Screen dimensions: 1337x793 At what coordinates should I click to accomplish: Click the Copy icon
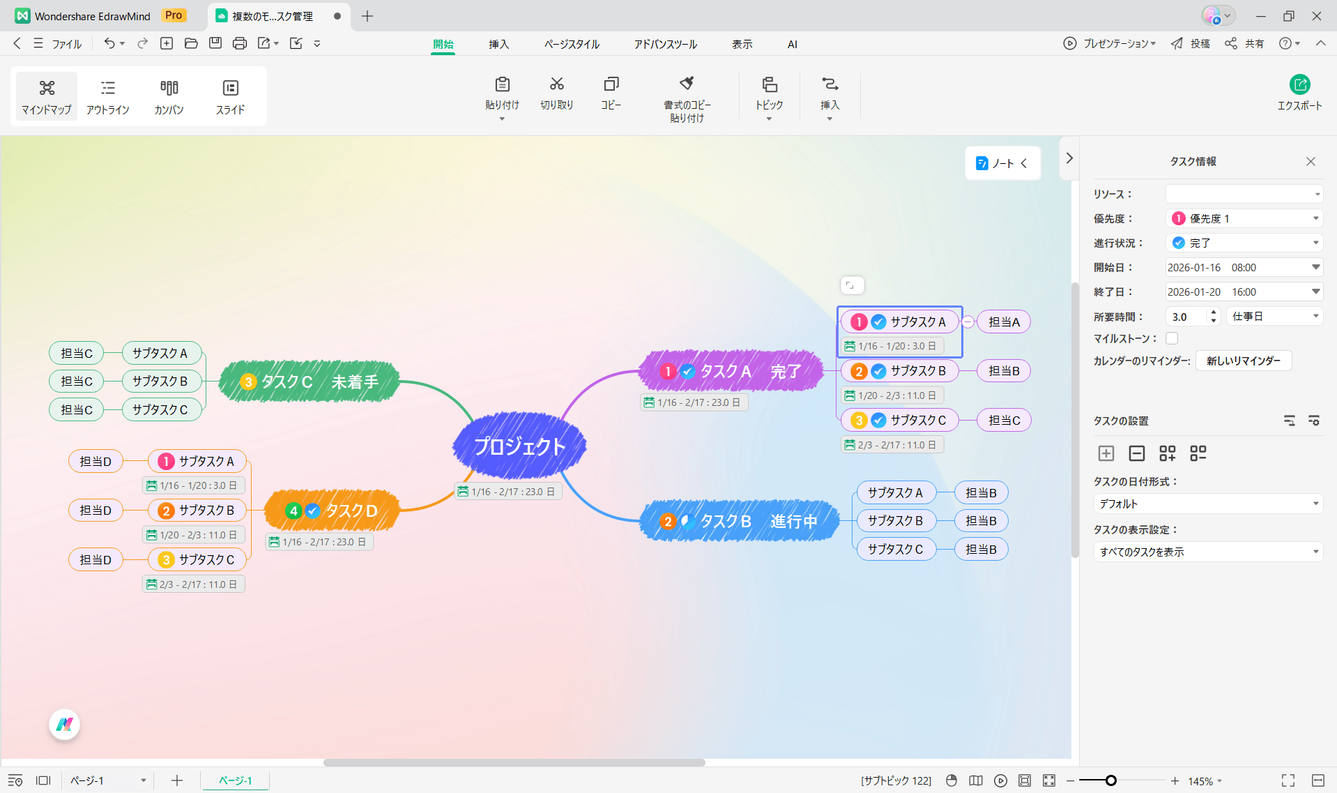(611, 84)
